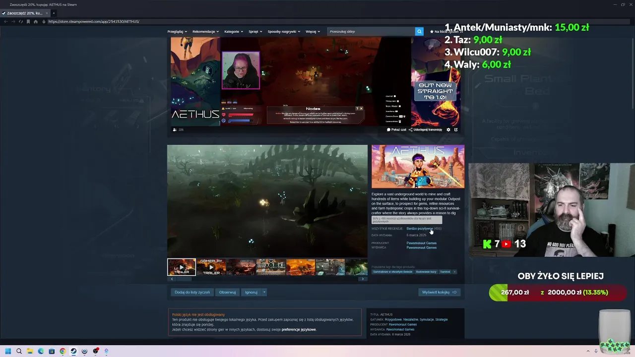635x357 pixels.
Task: Click the AETHUS header capsule image
Action: pyautogui.click(x=418, y=167)
